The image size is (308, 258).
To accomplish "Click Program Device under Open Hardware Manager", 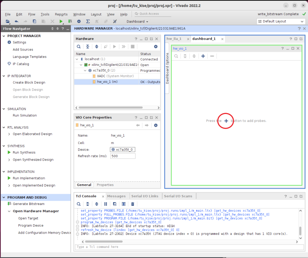I will coord(30,225).
